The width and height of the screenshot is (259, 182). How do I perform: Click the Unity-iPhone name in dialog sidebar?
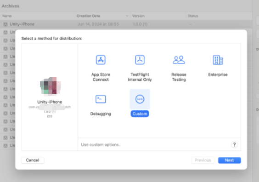pyautogui.click(x=50, y=102)
